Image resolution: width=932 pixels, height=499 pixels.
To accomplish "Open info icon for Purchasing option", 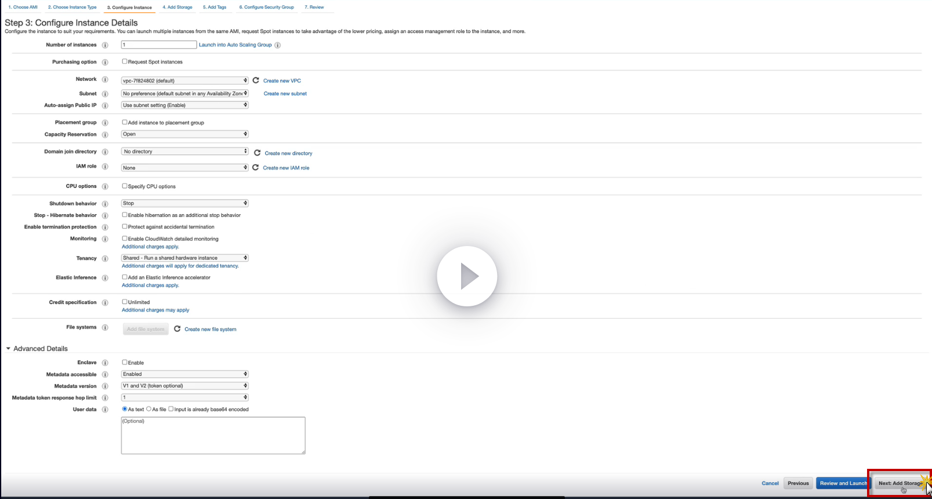I will coord(105,62).
